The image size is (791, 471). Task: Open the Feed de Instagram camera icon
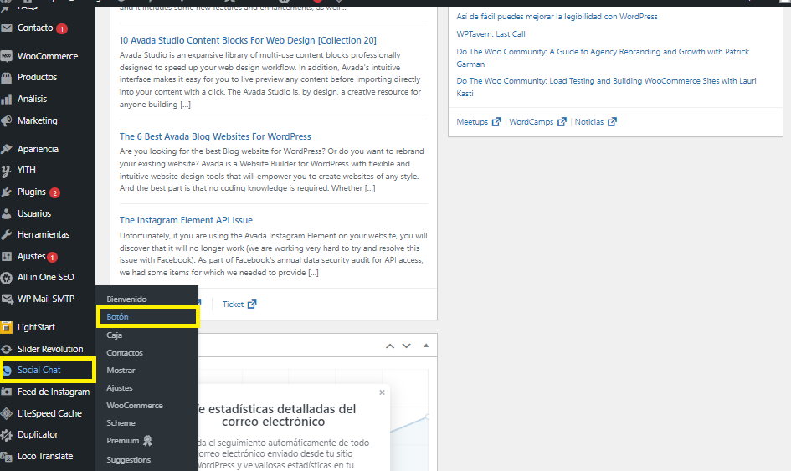click(x=7, y=392)
